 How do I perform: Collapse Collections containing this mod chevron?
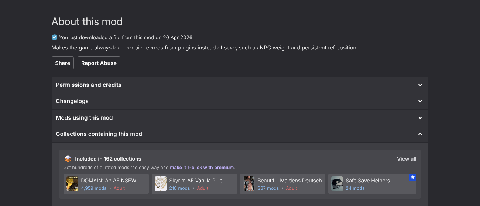pyautogui.click(x=420, y=134)
